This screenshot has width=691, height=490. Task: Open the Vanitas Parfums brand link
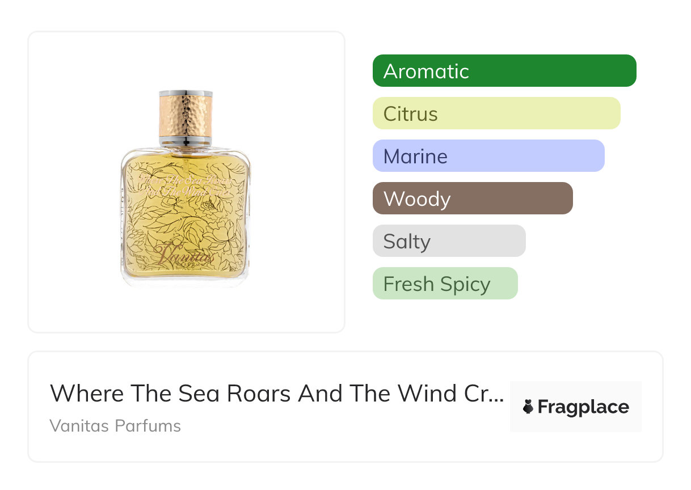pos(115,425)
